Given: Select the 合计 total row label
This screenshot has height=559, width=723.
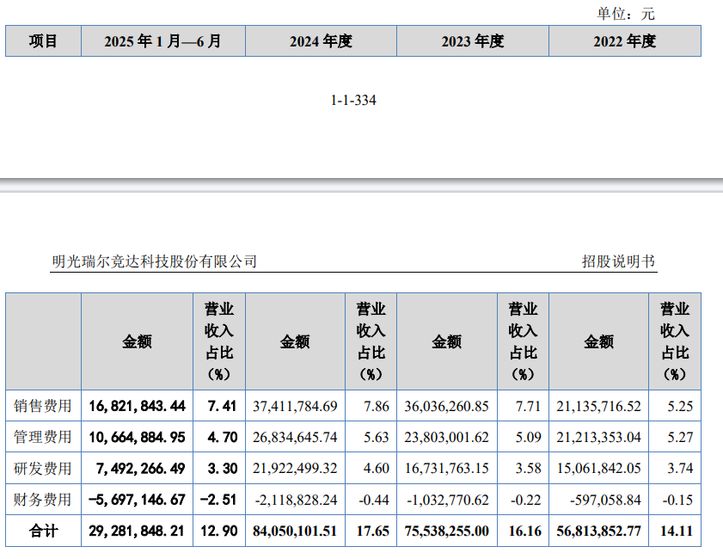Looking at the screenshot, I should pyautogui.click(x=43, y=531).
